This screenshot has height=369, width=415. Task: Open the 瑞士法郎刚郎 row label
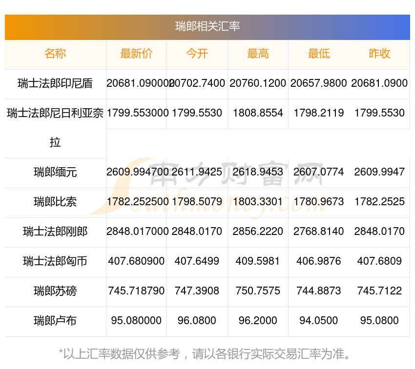click(x=55, y=232)
